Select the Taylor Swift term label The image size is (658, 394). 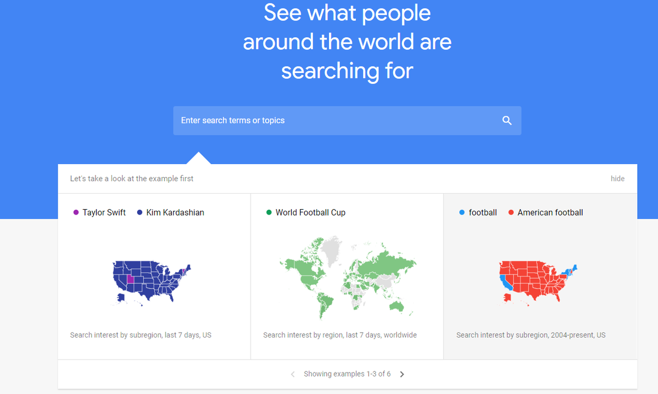[x=104, y=213]
